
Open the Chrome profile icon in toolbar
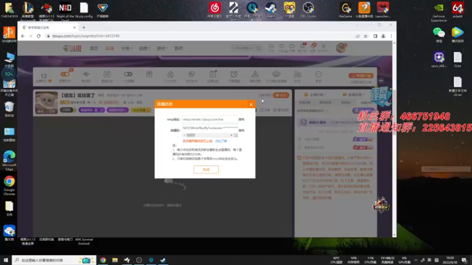(x=383, y=36)
